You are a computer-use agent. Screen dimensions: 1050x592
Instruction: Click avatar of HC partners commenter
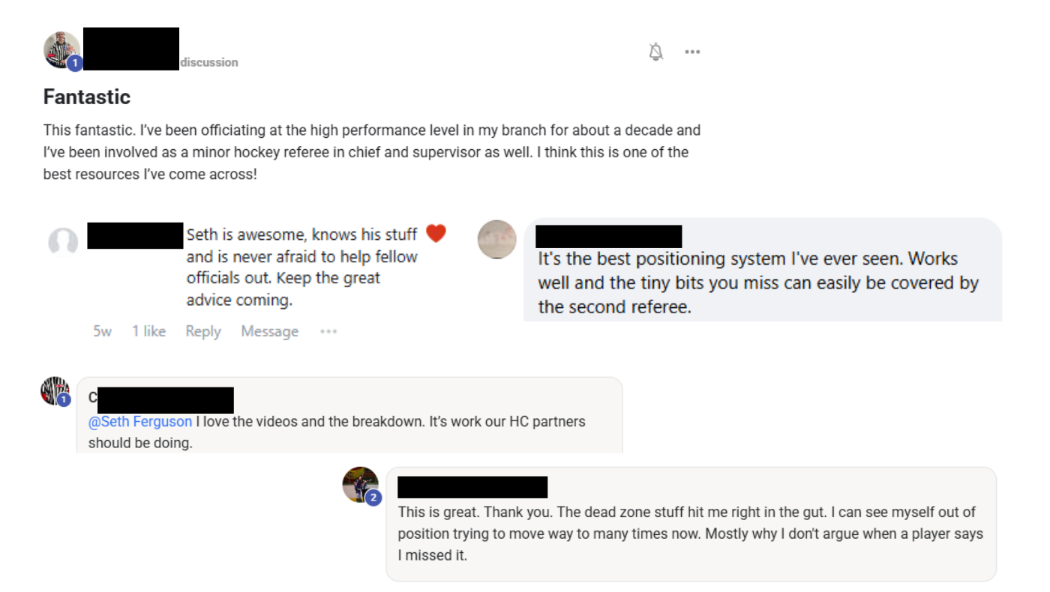tap(55, 391)
